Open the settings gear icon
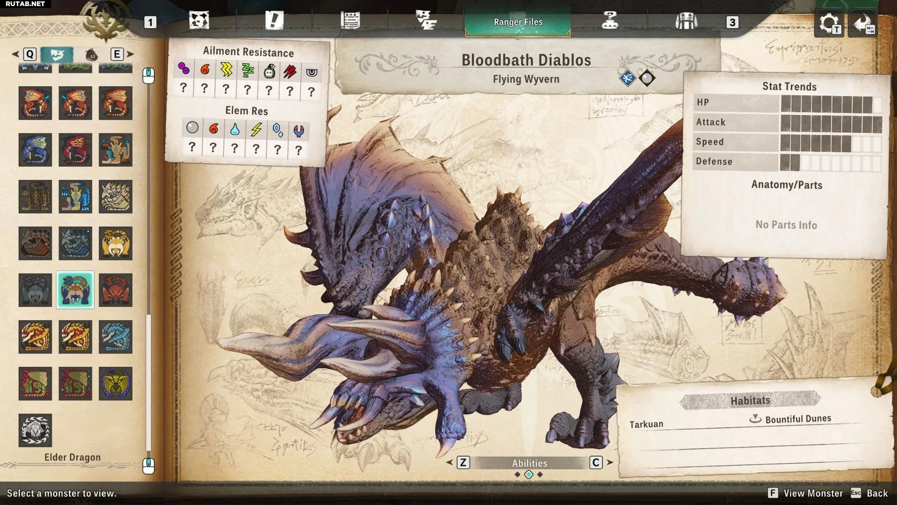The height and width of the screenshot is (505, 897). pyautogui.click(x=828, y=23)
